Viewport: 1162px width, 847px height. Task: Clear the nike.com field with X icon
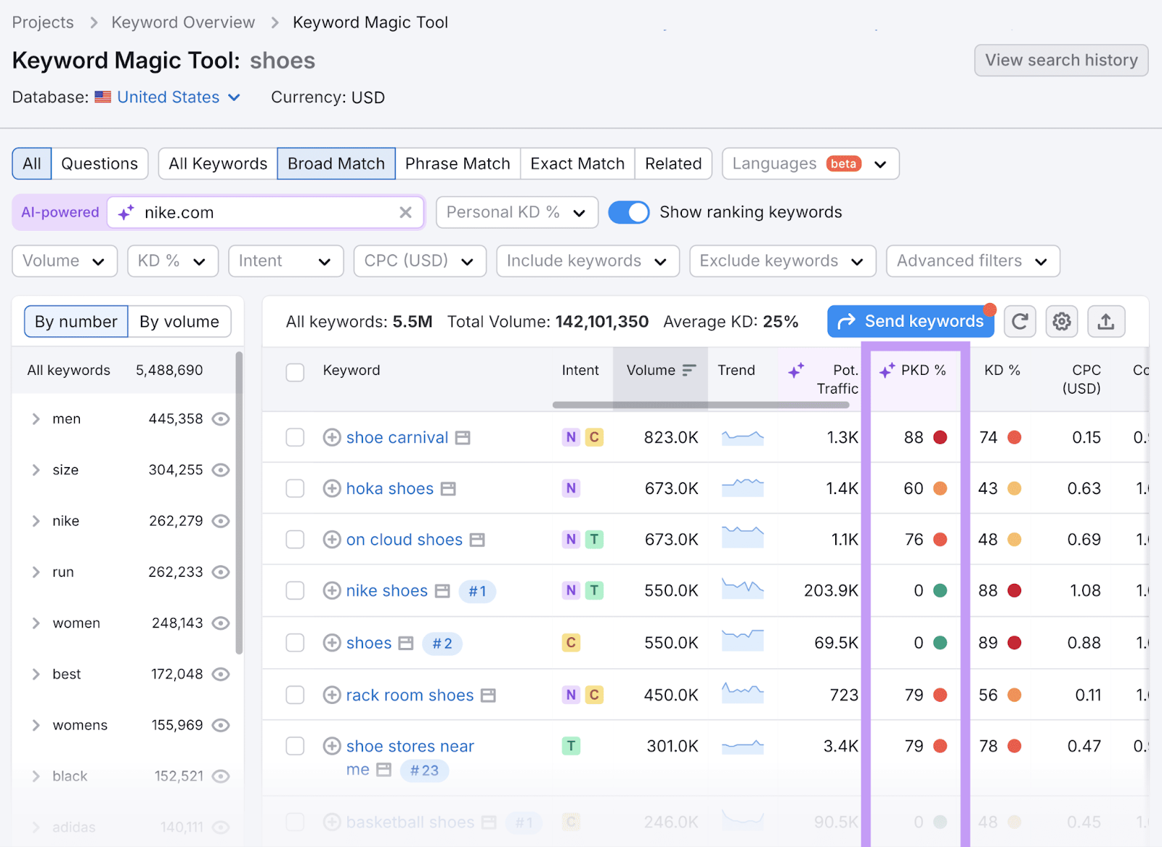405,212
